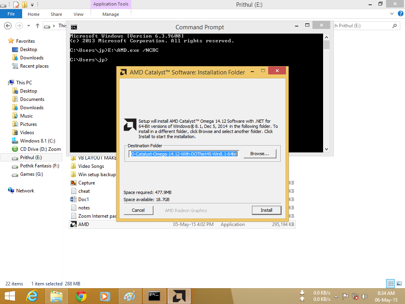Open the recent locations dropdown arrow
The height and width of the screenshot is (304, 405).
(28, 26)
